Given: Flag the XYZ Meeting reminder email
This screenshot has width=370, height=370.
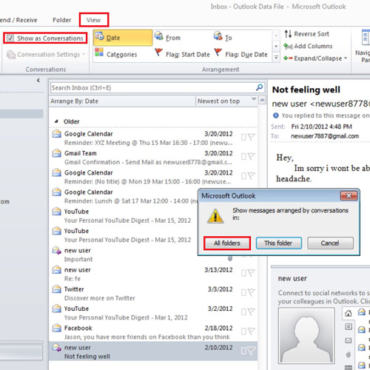Looking at the screenshot, I should pyautogui.click(x=252, y=137).
